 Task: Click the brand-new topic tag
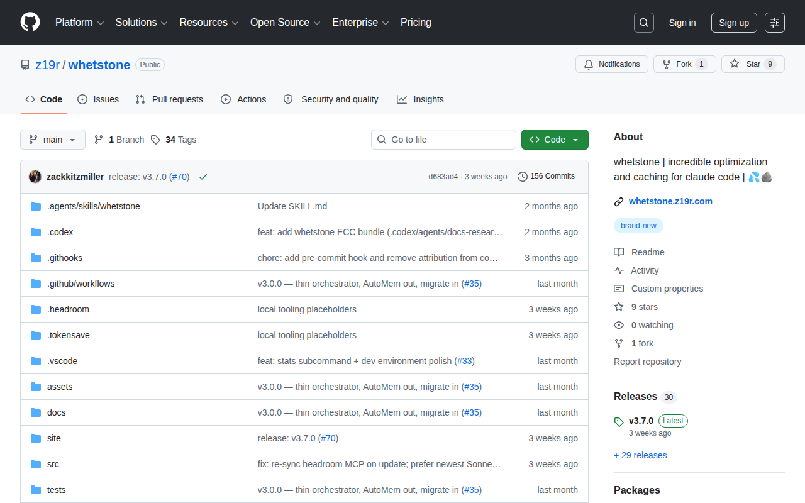point(638,226)
